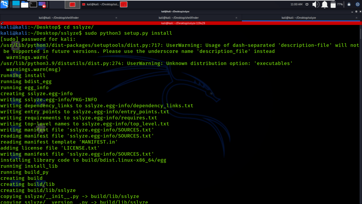
Task: Close the terminal window
Action: tap(360, 12)
